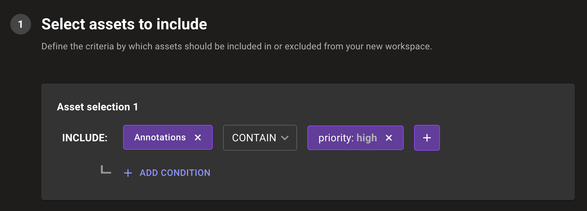Click ADD CONDITION to add a filter row
Screen dimensions: 587x211
click(x=174, y=173)
